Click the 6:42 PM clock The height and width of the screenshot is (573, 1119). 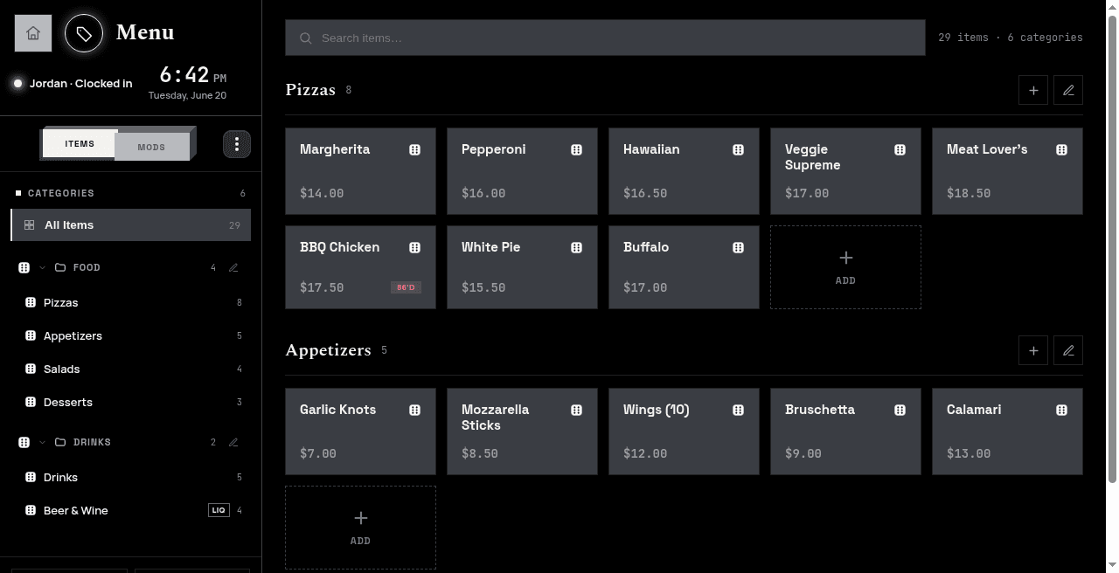[x=192, y=75]
